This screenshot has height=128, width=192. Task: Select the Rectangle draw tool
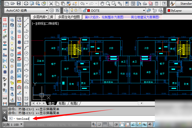[26, 42]
